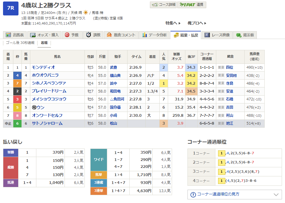Open jockey 武豊 profile link
285x203 pixels.
point(113,67)
